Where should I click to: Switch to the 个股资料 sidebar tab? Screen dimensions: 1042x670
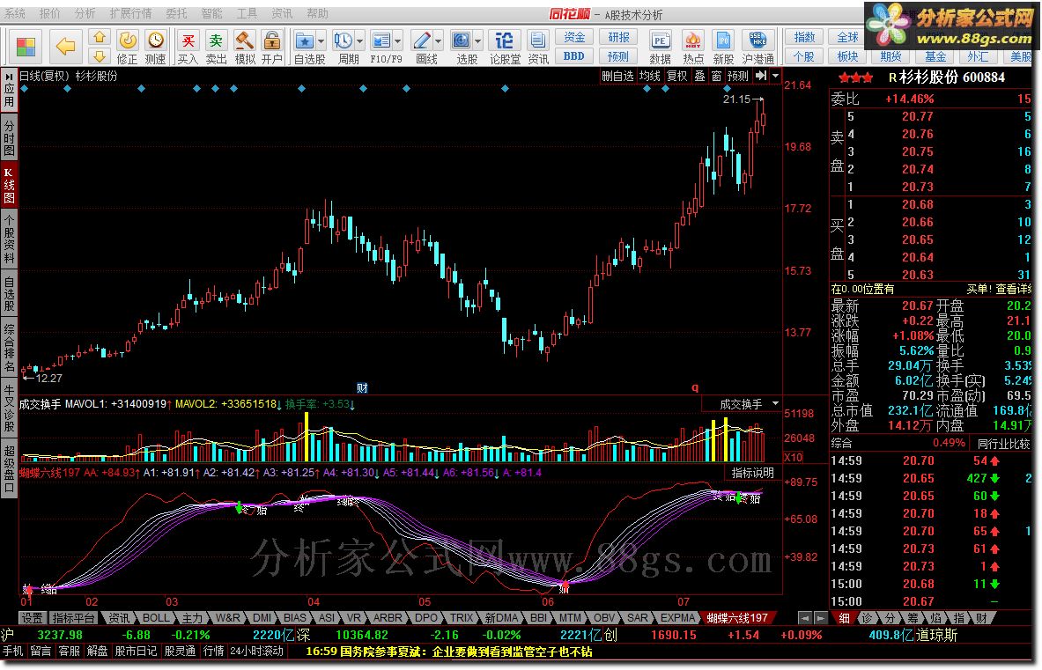pyautogui.click(x=9, y=239)
